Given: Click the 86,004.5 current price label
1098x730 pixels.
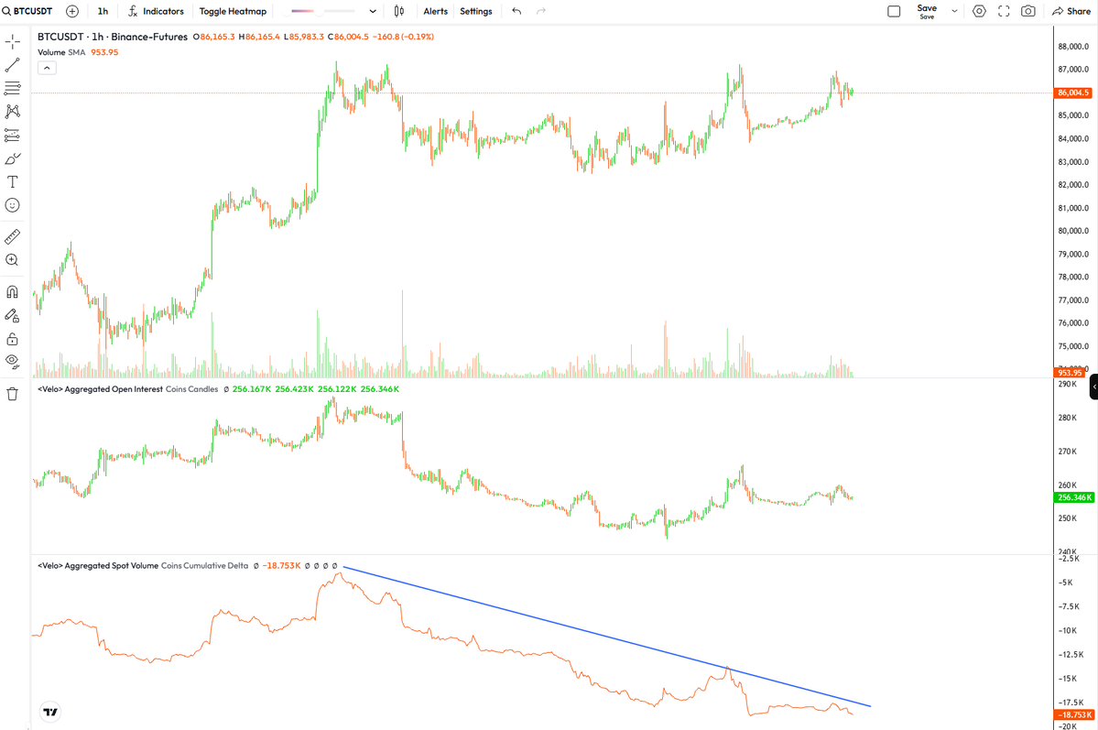Looking at the screenshot, I should click(x=1073, y=93).
